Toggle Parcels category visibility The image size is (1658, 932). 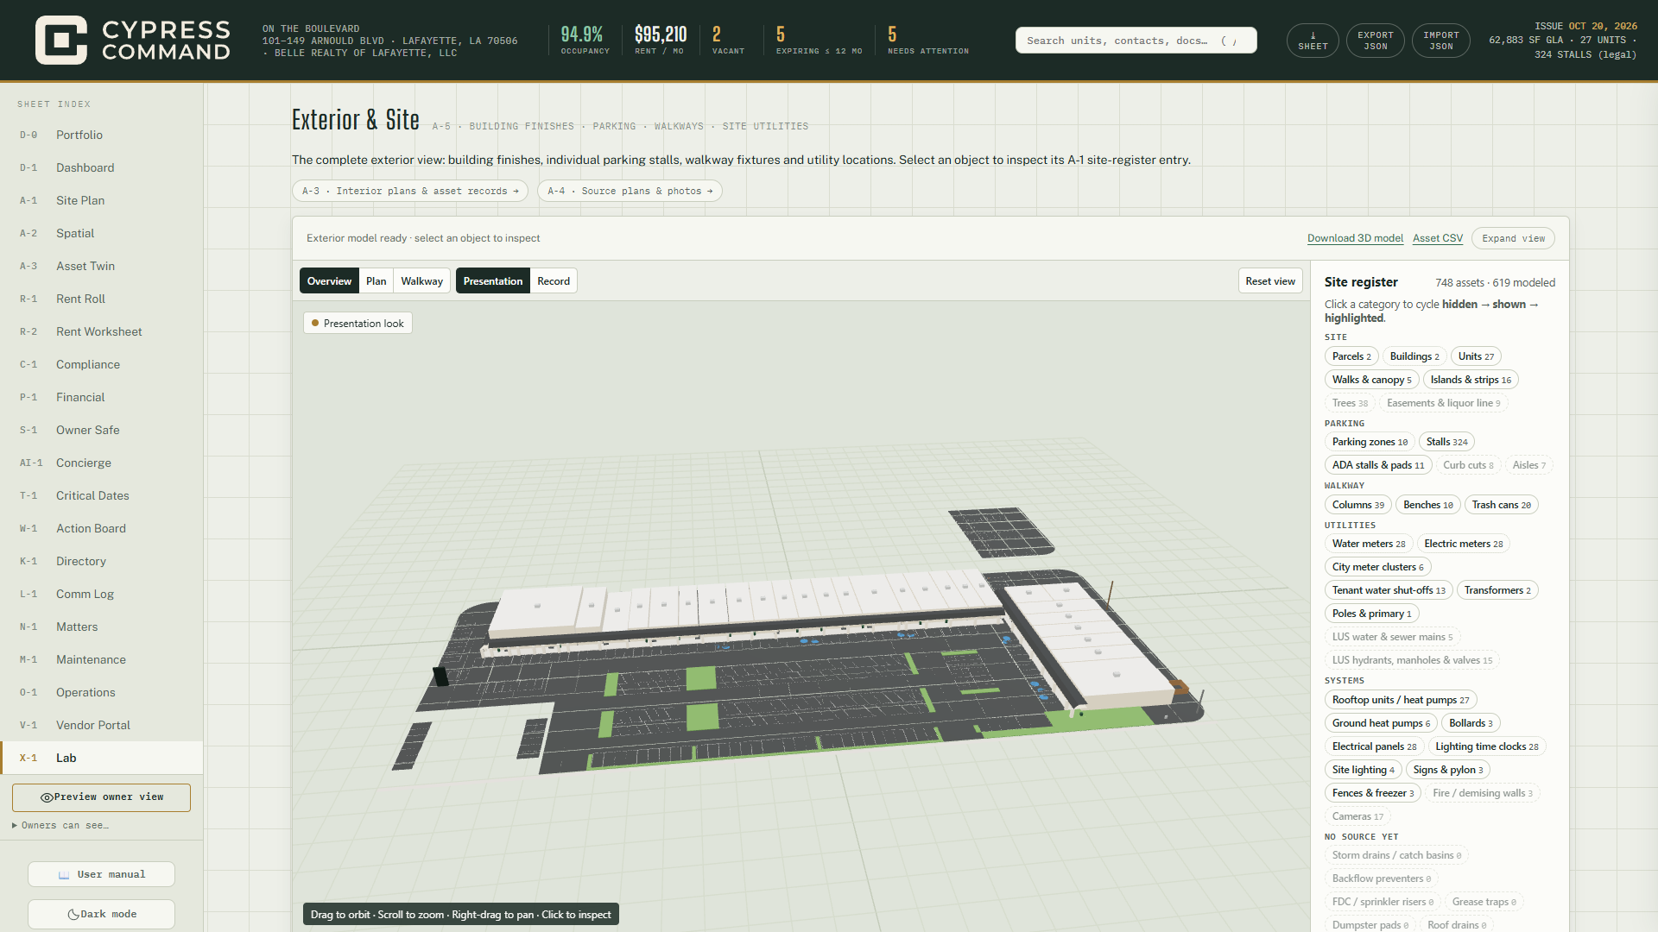click(1351, 356)
